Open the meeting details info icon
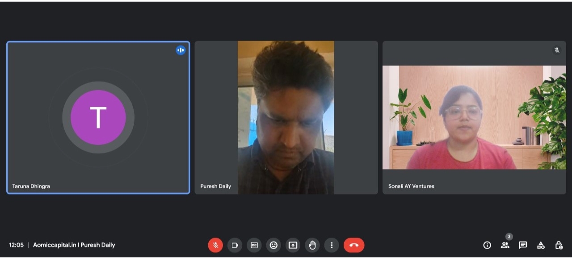 click(487, 245)
